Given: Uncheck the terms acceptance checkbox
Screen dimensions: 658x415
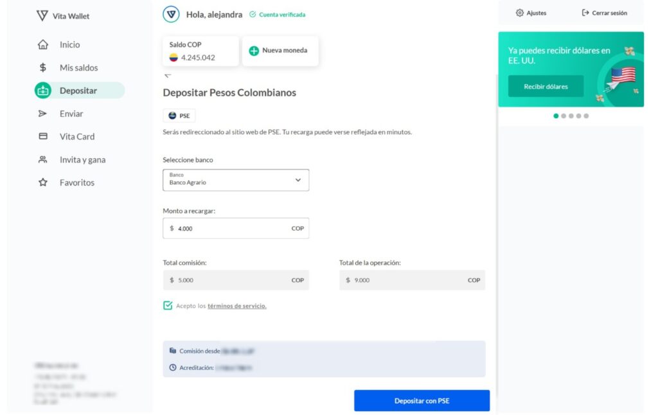Looking at the screenshot, I should point(168,306).
